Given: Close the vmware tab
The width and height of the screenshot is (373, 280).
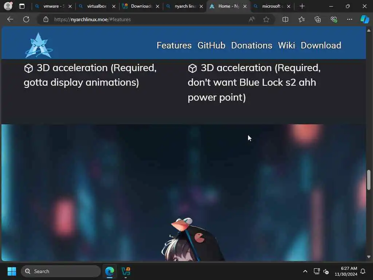Looking at the screenshot, I should coord(70,7).
